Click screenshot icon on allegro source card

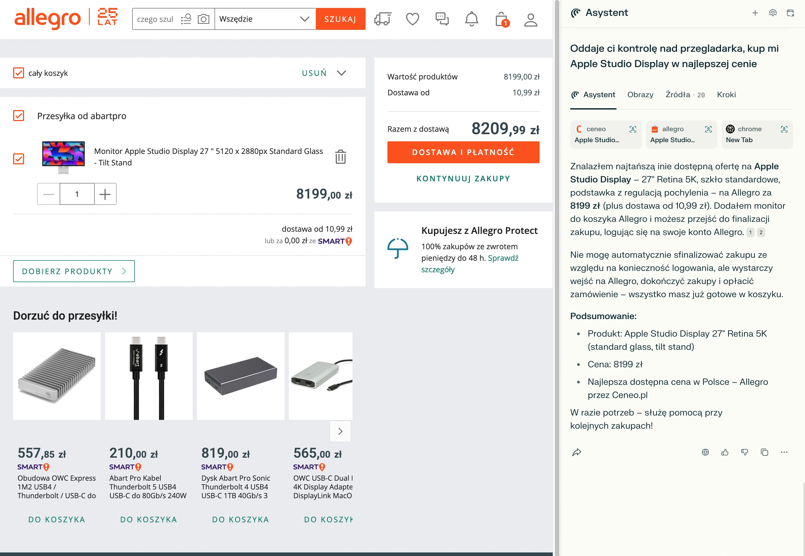(x=708, y=129)
